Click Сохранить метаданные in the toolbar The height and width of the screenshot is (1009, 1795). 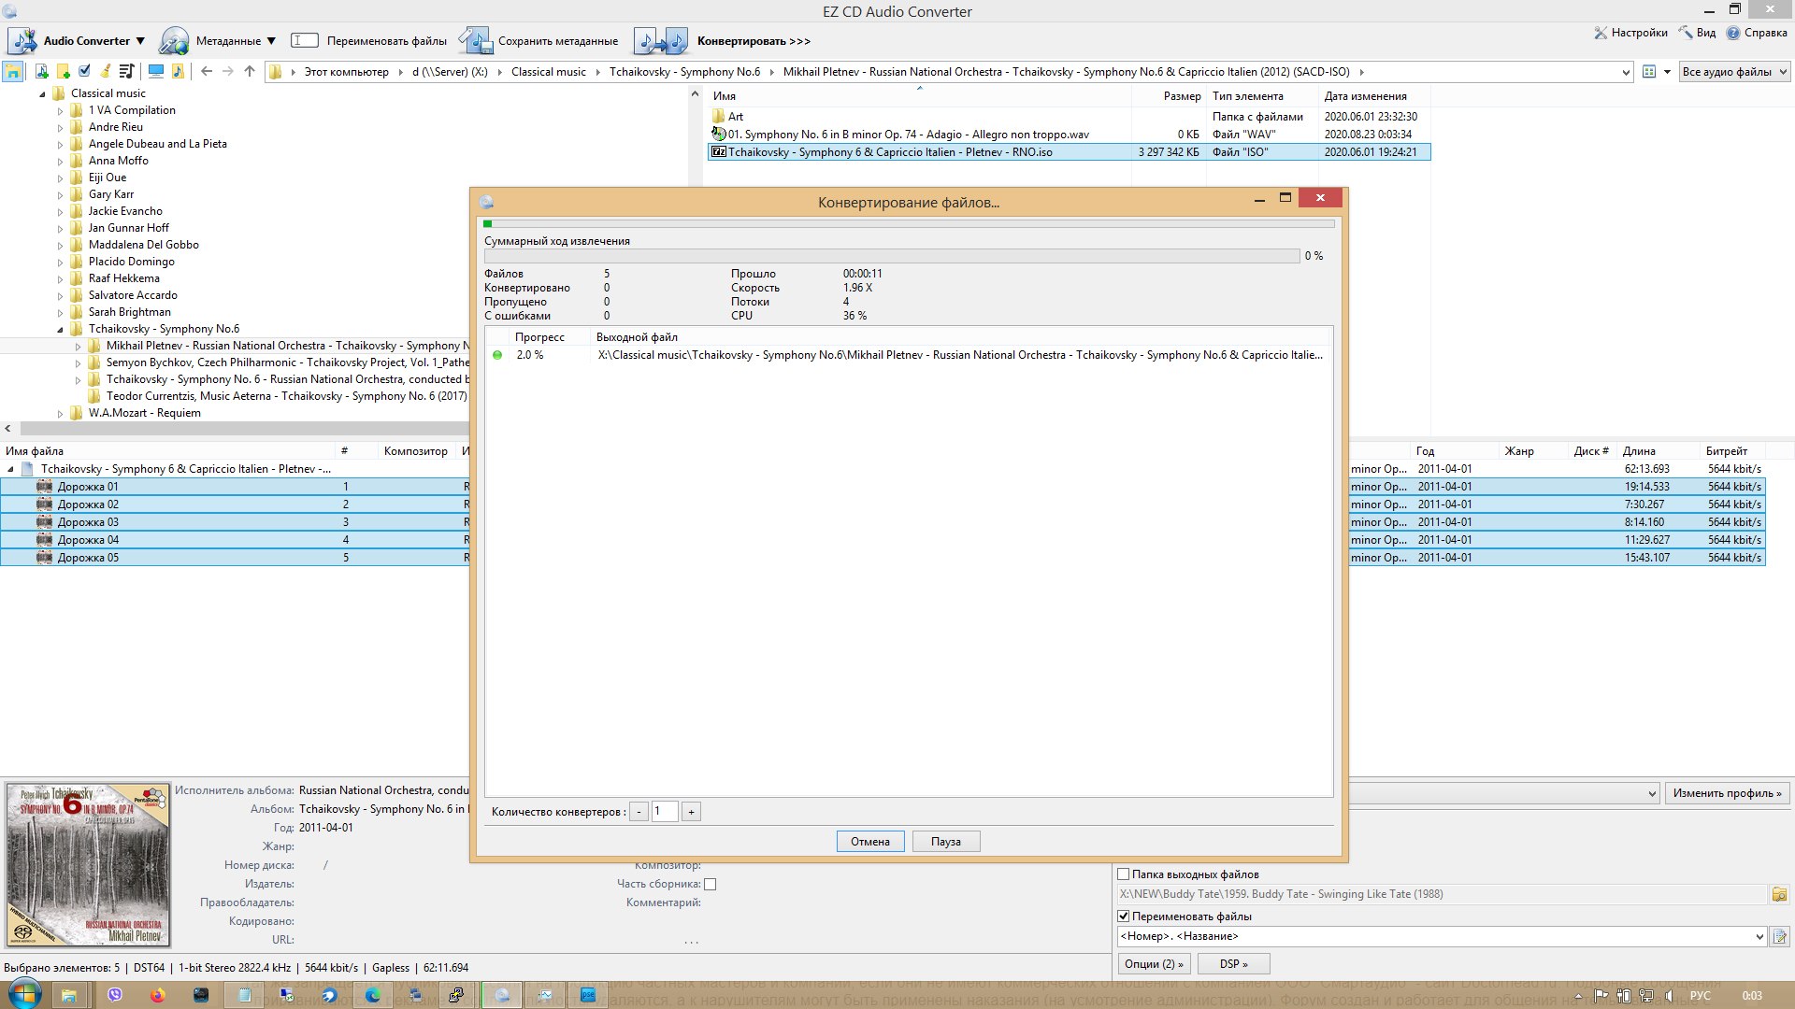coord(538,41)
